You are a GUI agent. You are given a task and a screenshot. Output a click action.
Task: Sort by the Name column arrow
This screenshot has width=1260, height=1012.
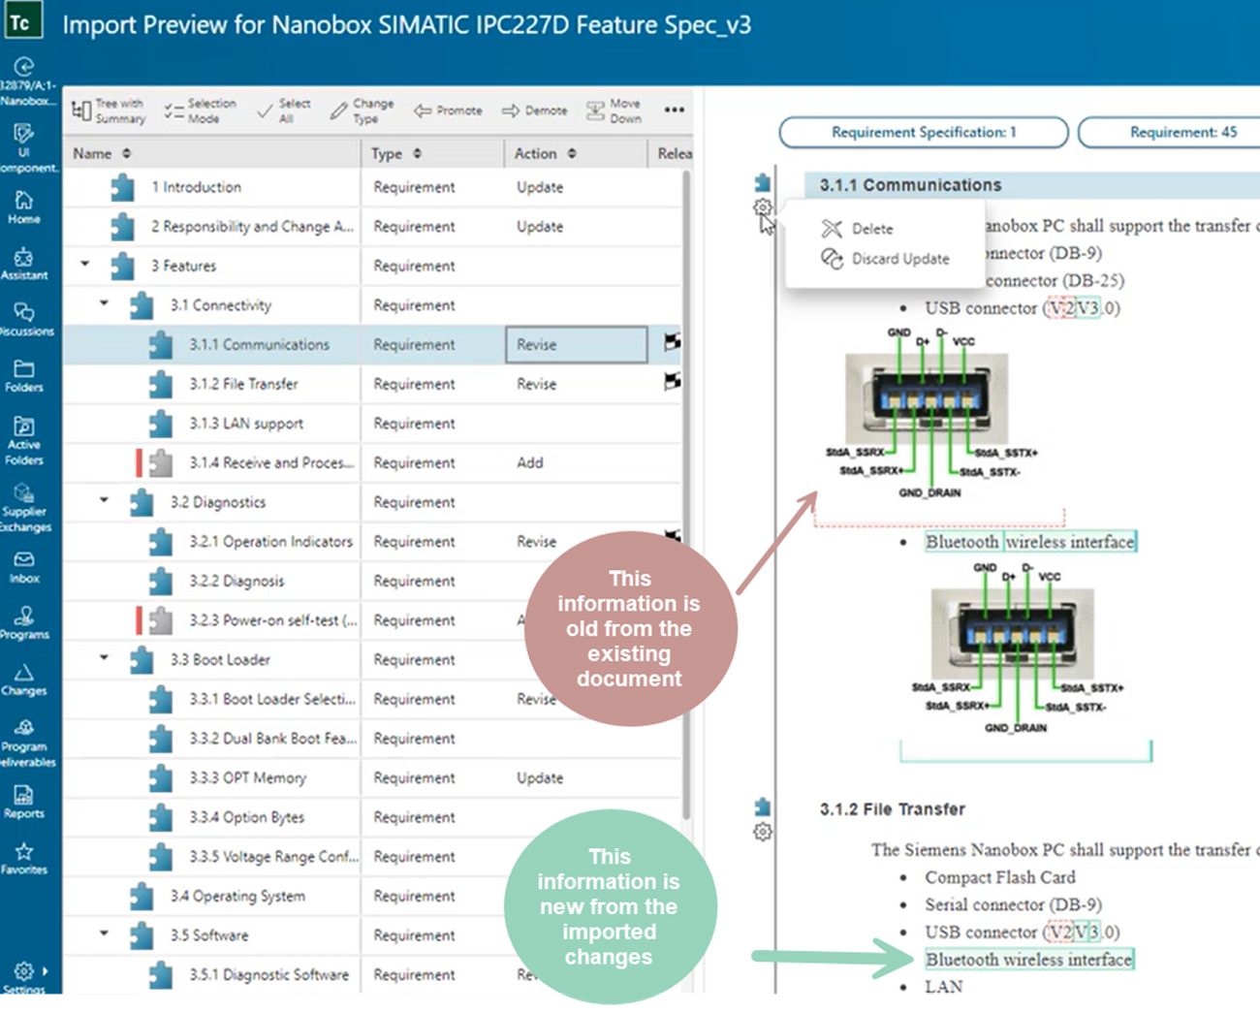click(x=127, y=153)
